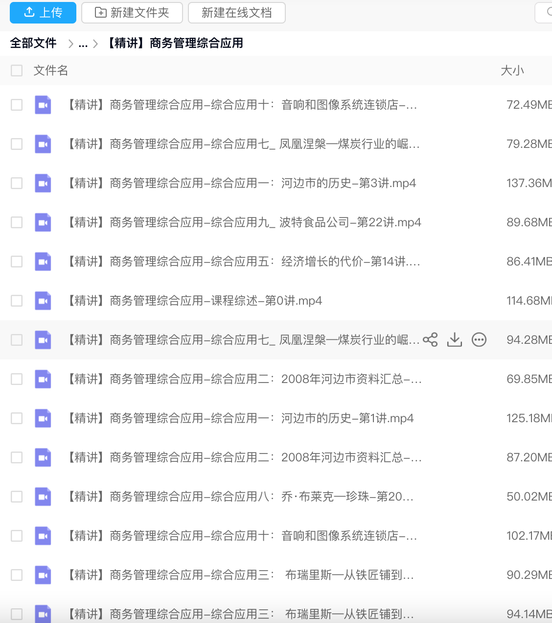Viewport: 552px width, 623px height.
Task: Go to 全部文件 in the breadcrumb
Action: click(33, 43)
